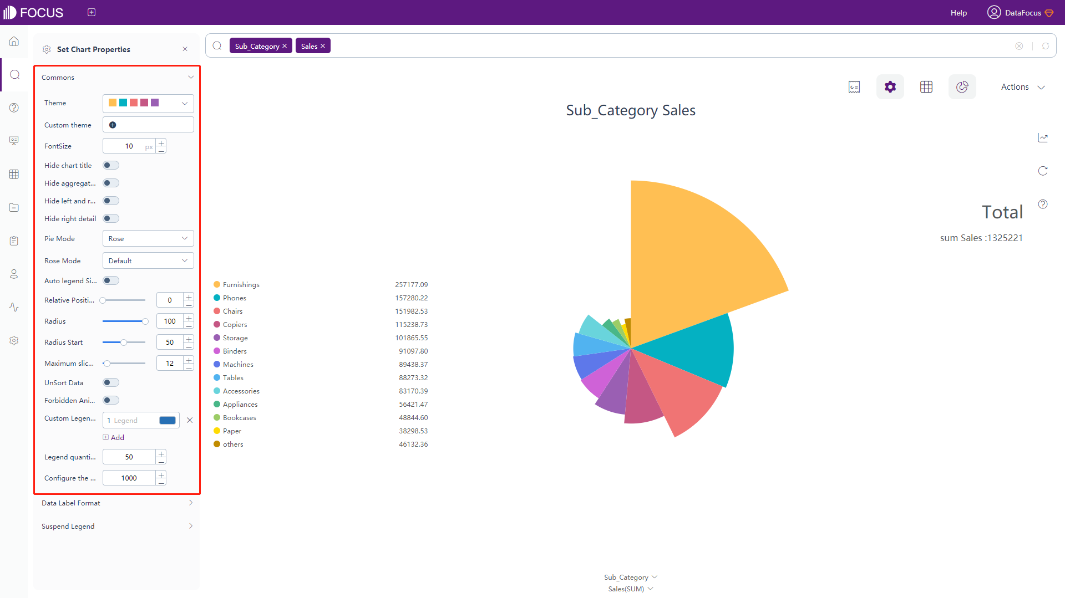Click the Legend quantity input field
The image size is (1065, 598).
pyautogui.click(x=129, y=457)
